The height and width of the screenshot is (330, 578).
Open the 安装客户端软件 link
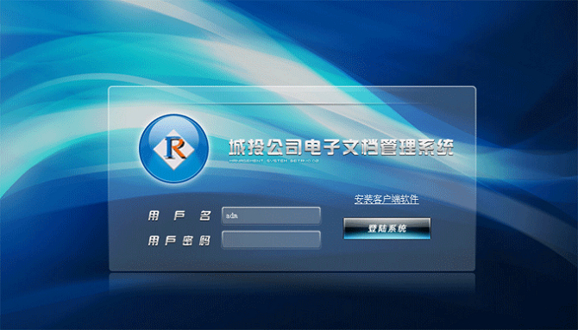[x=386, y=199]
